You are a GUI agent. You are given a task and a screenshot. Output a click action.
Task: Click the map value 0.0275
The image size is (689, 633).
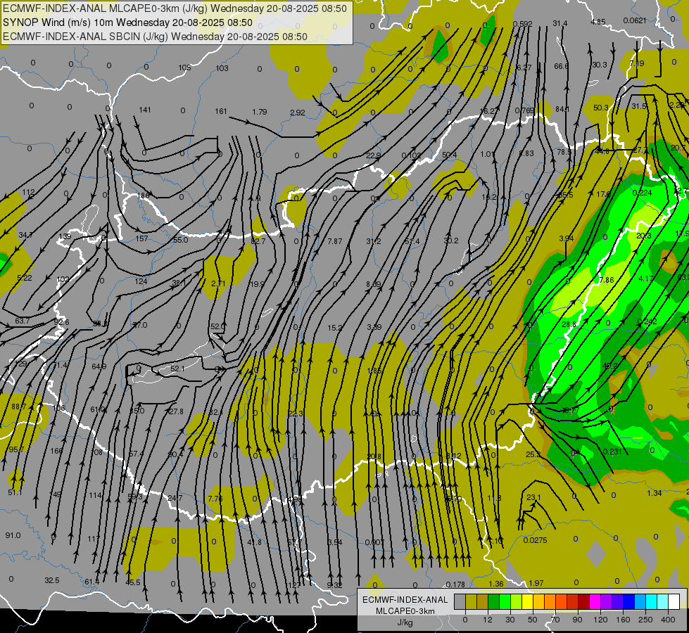pyautogui.click(x=535, y=540)
